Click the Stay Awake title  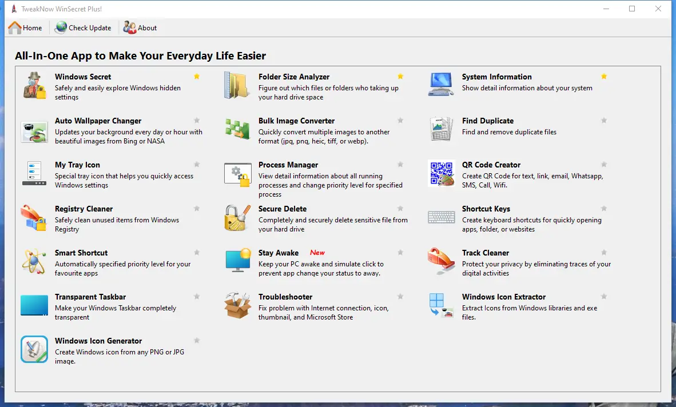coord(279,253)
